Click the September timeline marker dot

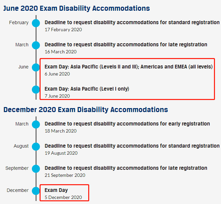(x=36, y=168)
